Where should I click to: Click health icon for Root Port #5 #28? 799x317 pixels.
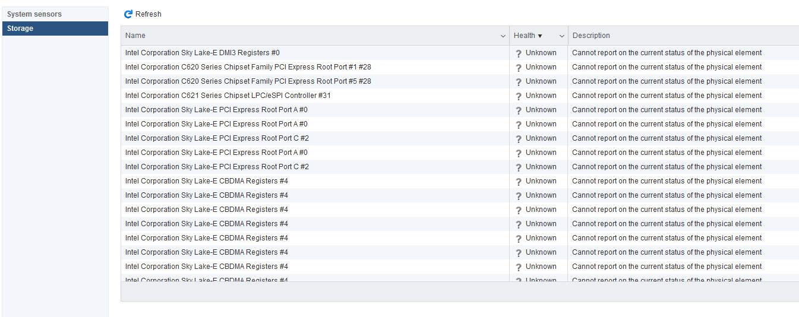[518, 82]
